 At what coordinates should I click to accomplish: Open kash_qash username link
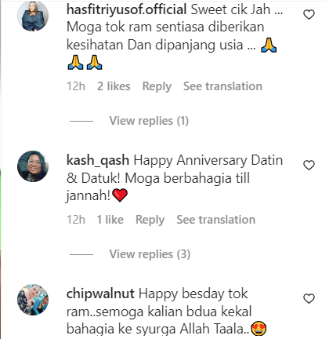click(98, 160)
